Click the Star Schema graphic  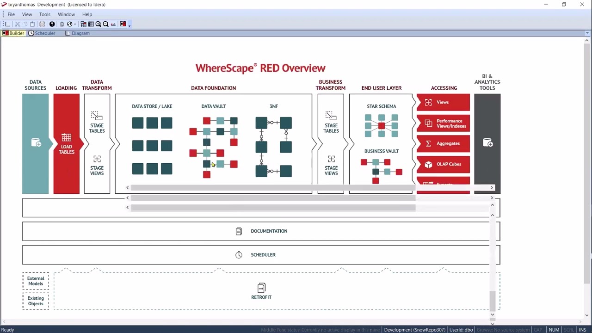click(x=382, y=126)
